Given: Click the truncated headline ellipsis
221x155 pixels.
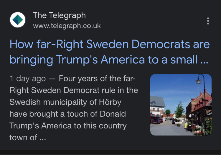Looking at the screenshot, I should pos(204,60).
